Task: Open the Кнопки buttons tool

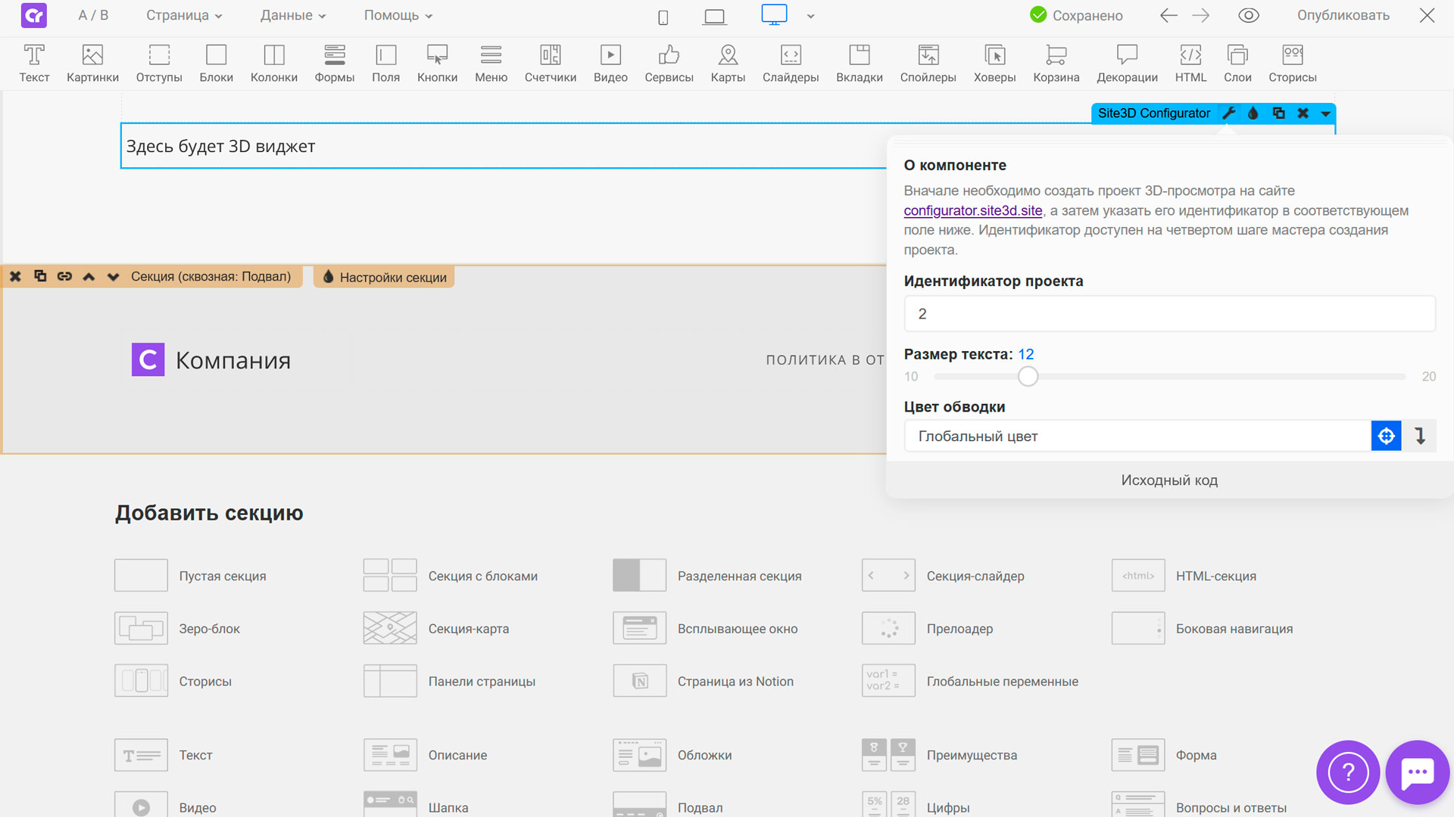Action: click(x=437, y=64)
